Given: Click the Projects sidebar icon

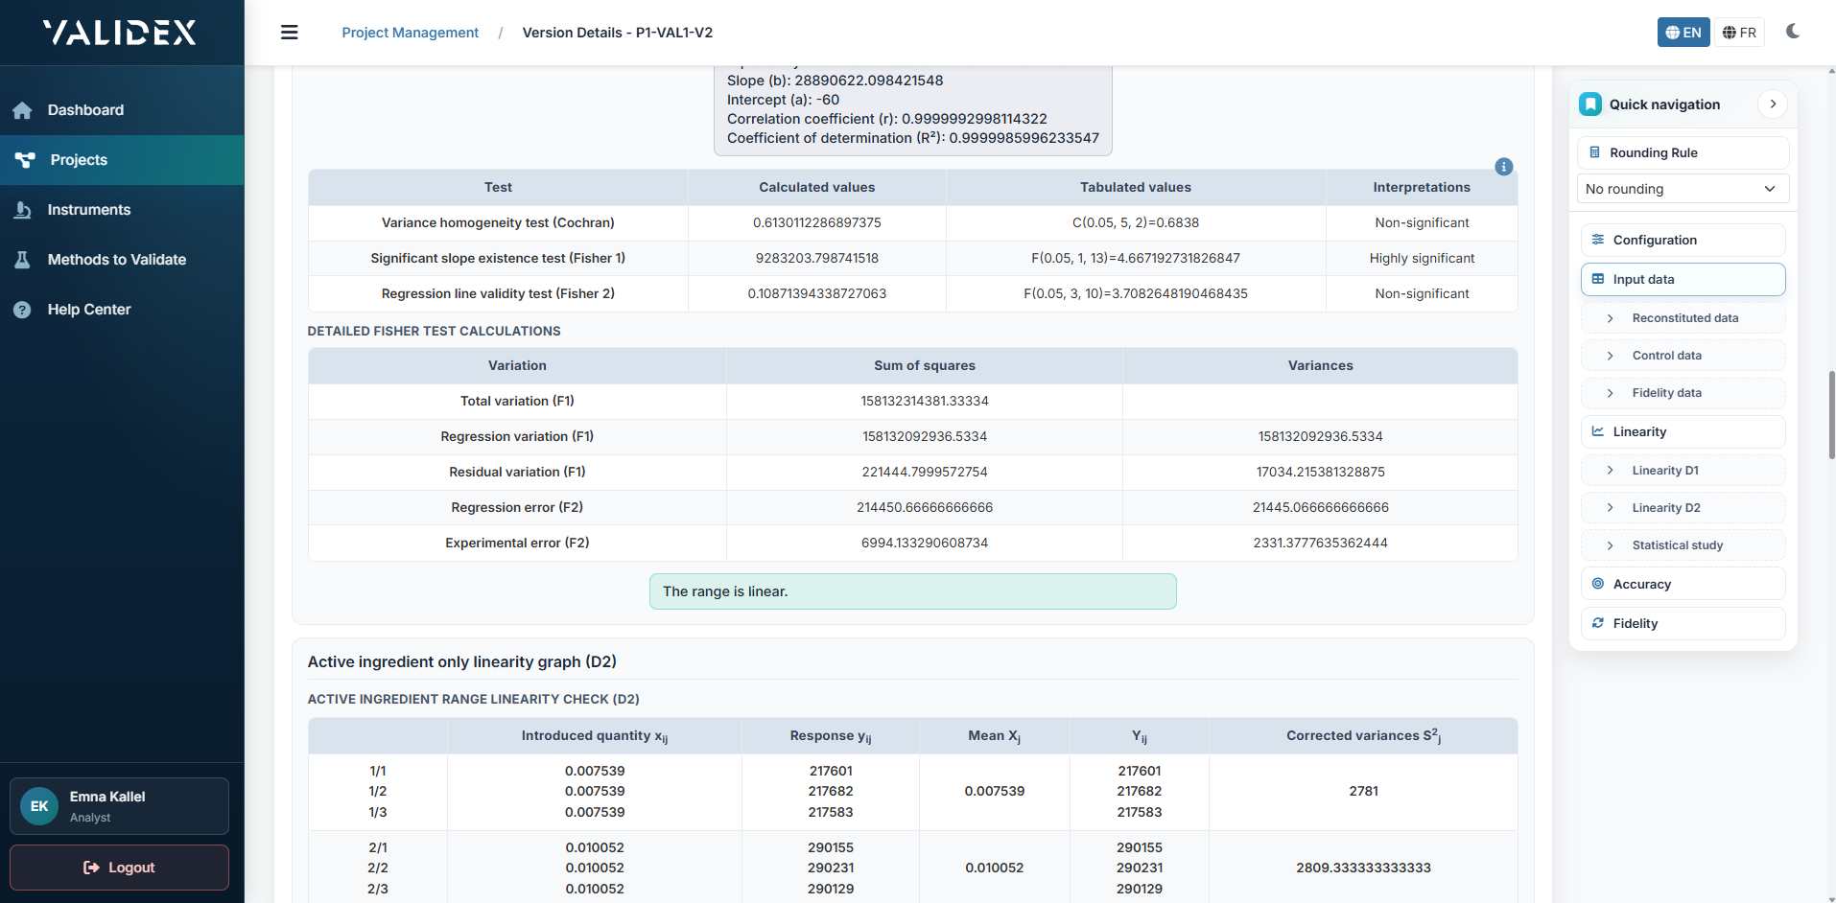Looking at the screenshot, I should tap(25, 160).
